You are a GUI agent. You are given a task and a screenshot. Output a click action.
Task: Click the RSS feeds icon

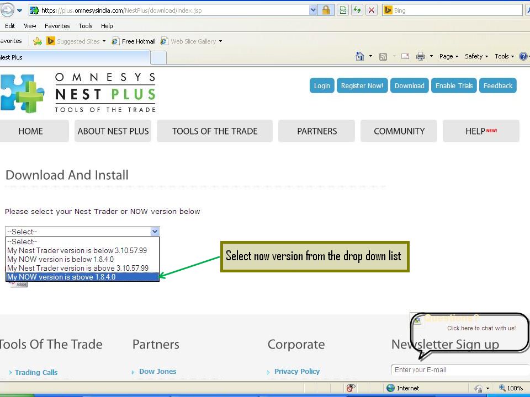click(x=383, y=56)
